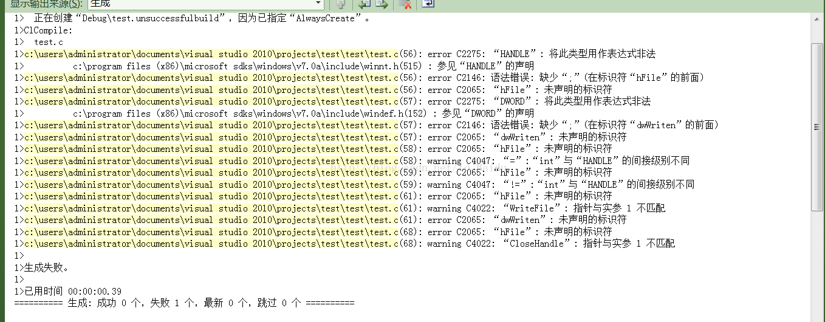Go to next message in output toolbar

point(382,4)
